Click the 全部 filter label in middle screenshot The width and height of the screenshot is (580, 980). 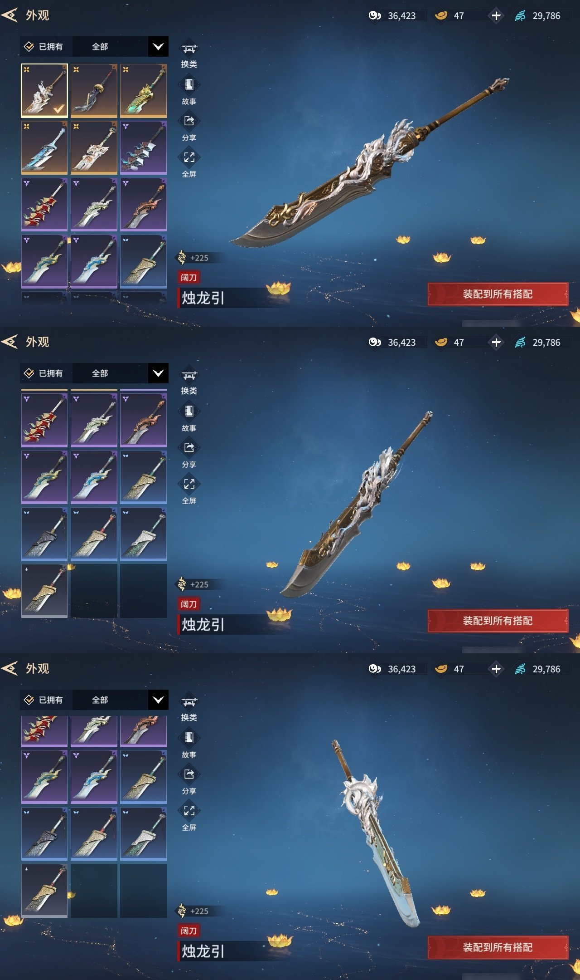coord(100,373)
